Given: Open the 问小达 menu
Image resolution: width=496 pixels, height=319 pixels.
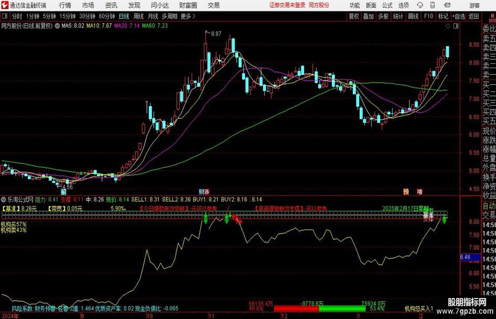Looking at the screenshot, I should tap(160, 5).
